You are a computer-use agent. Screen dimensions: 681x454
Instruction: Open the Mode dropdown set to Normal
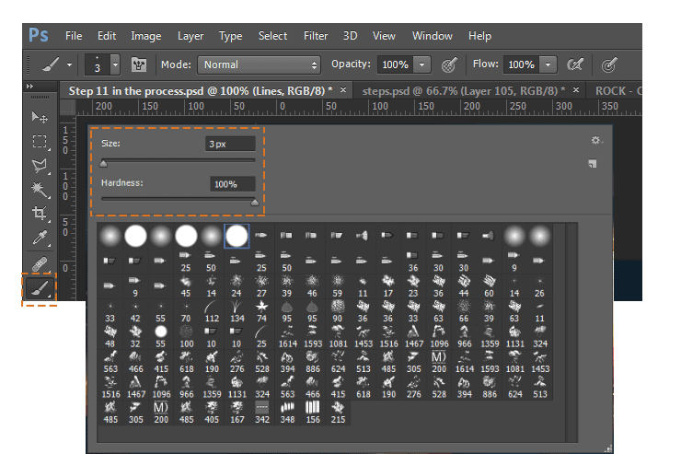pyautogui.click(x=259, y=65)
